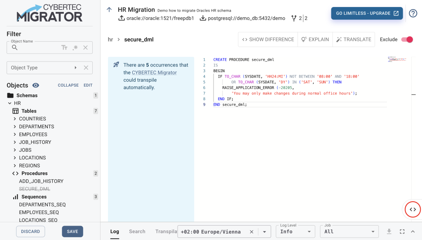Click GO LIMITLESS - UPGRADE button
This screenshot has height=240, width=422.
367,13
